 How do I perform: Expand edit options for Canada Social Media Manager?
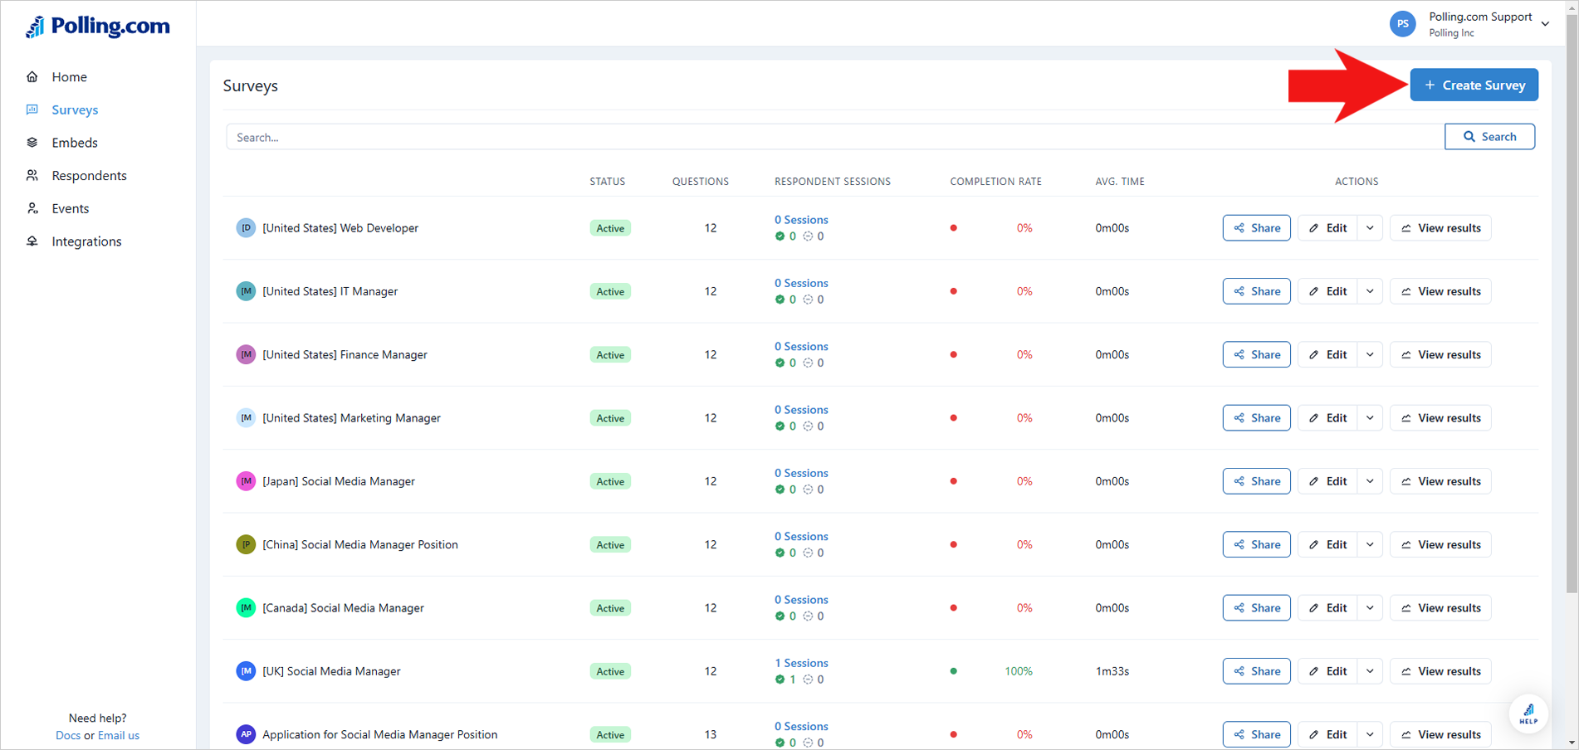[1370, 608]
